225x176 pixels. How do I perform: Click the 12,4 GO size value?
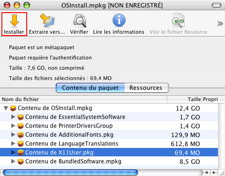coord(188,108)
